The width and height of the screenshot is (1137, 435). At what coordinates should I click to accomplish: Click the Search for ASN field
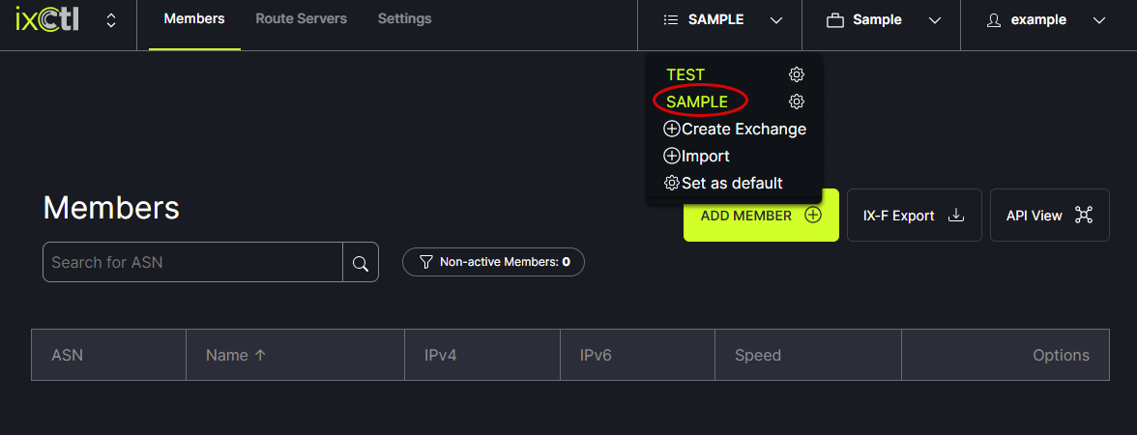pyautogui.click(x=193, y=263)
